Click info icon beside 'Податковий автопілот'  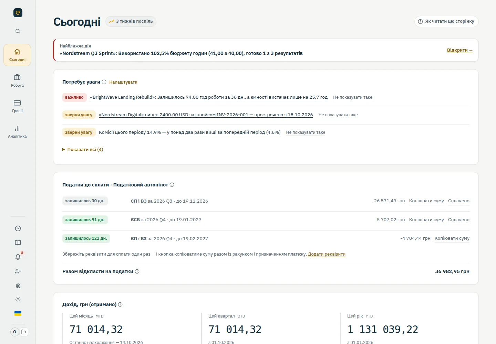click(172, 185)
